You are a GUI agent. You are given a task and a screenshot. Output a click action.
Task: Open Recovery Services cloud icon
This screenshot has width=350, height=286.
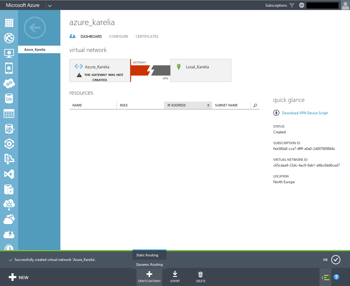click(x=9, y=219)
